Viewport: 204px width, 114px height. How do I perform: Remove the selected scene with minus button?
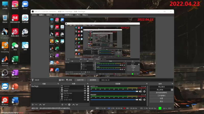pyautogui.click(x=36, y=105)
